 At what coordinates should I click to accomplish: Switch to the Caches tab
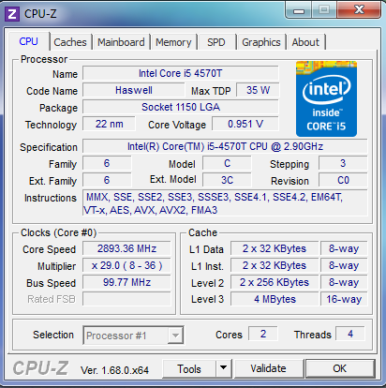(70, 42)
